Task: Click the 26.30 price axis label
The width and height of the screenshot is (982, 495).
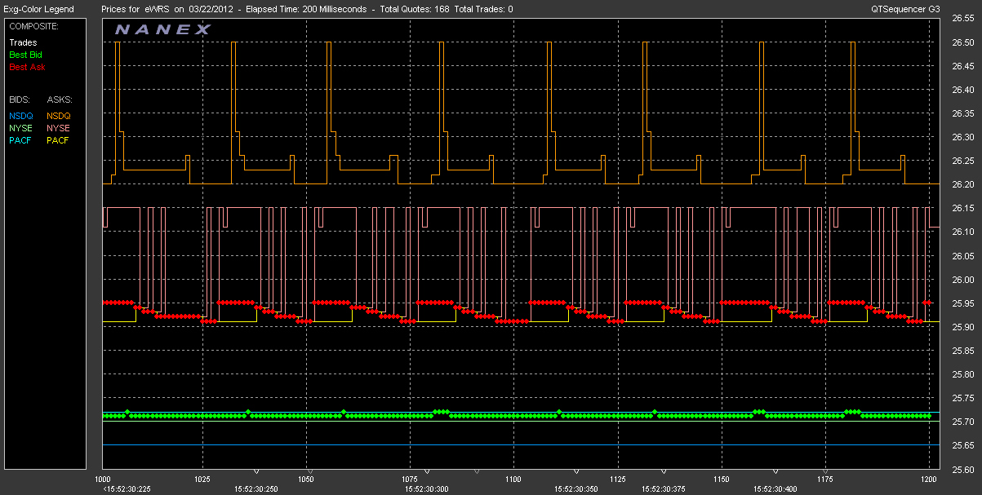Action: tap(963, 137)
